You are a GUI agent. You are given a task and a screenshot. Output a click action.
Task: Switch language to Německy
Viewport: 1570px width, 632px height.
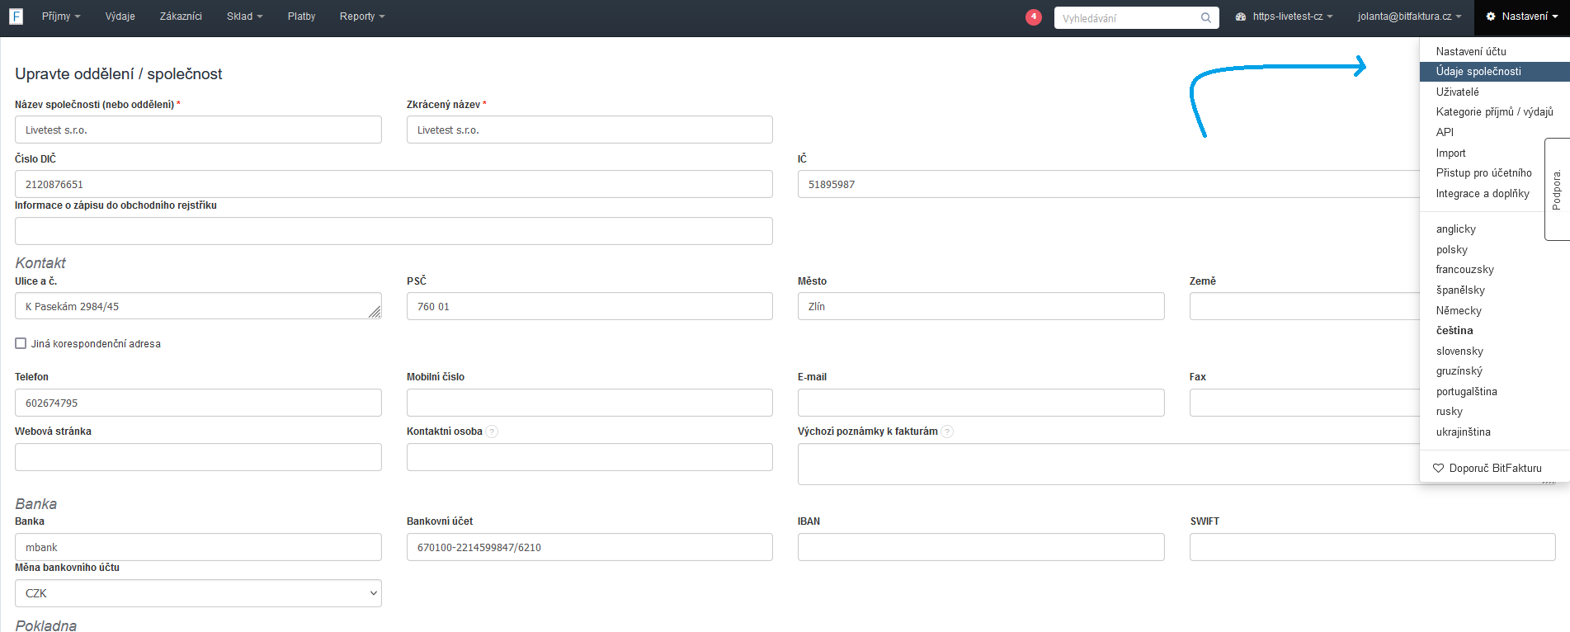point(1459,311)
